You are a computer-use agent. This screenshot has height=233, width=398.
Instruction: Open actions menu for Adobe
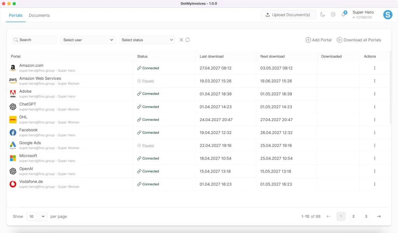click(x=374, y=94)
